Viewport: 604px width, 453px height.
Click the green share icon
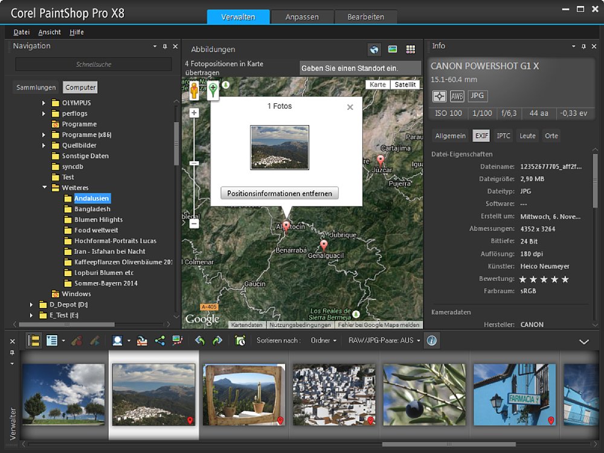coord(160,341)
